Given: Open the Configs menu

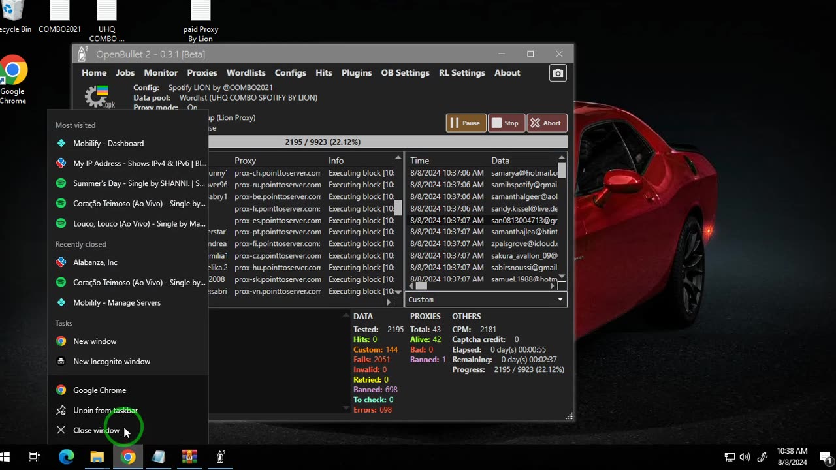Looking at the screenshot, I should (291, 73).
